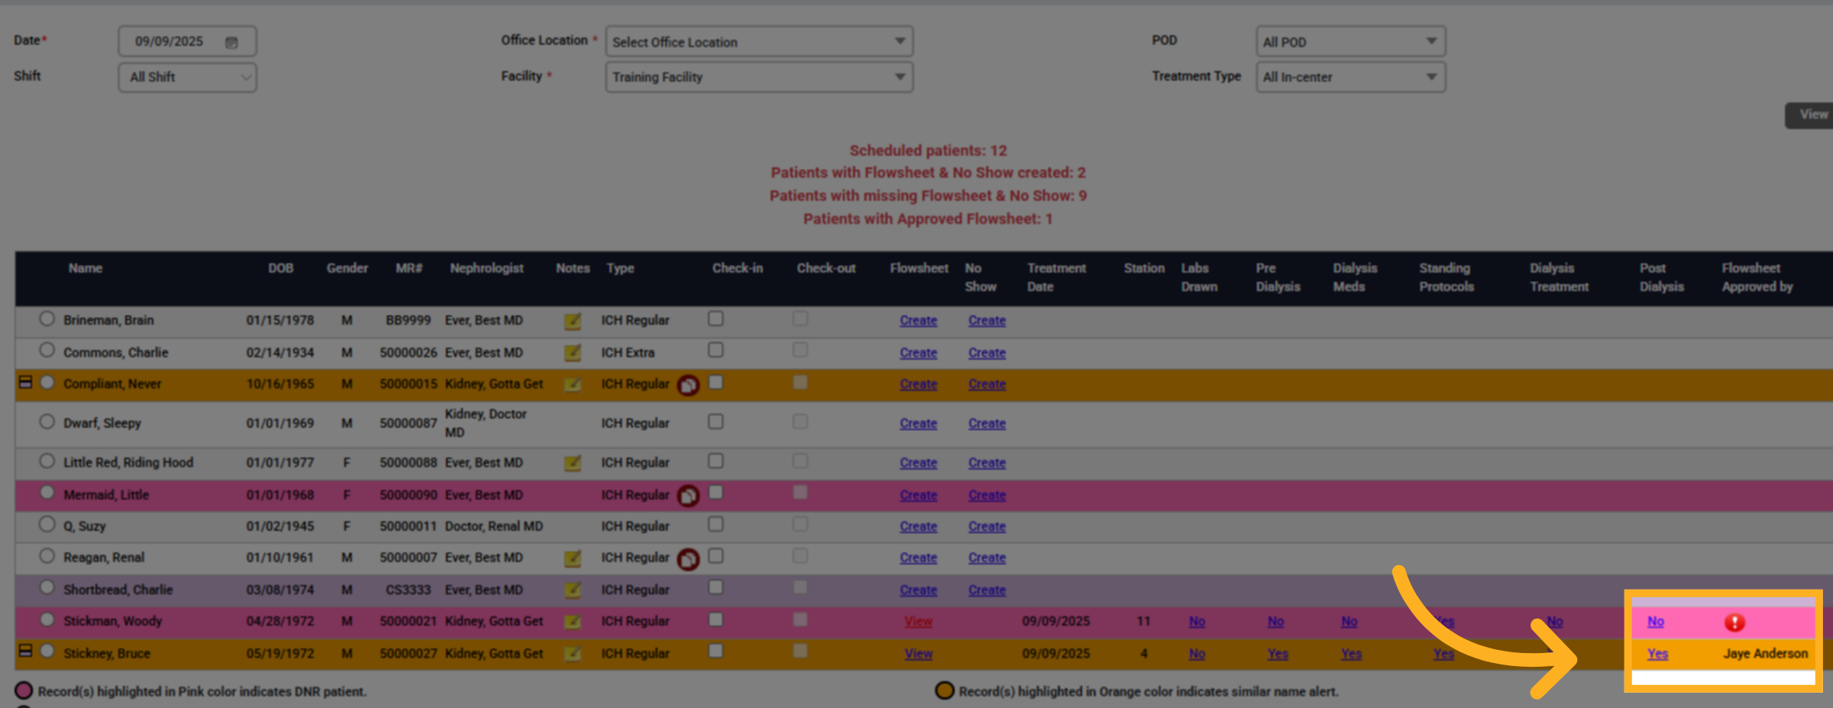Open Treatment Type dropdown showing All In-center

point(1350,77)
